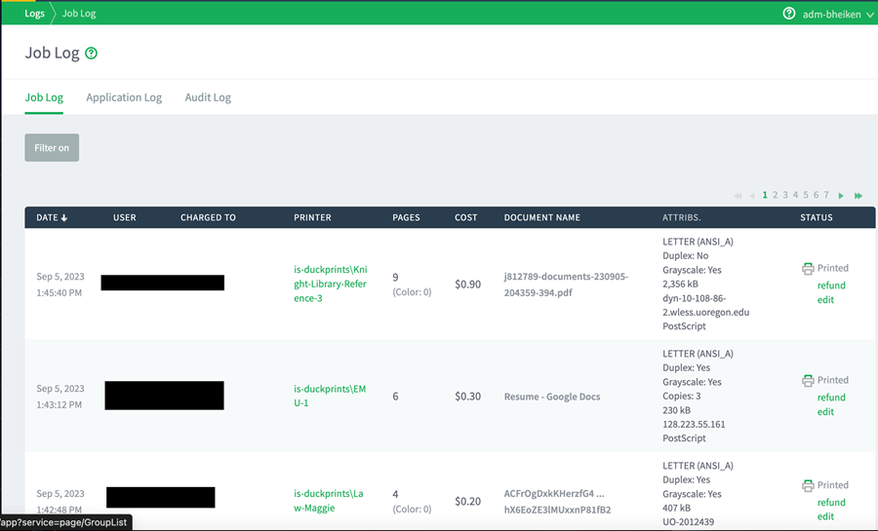Click the 1:43:12 PM date cell

(60, 397)
